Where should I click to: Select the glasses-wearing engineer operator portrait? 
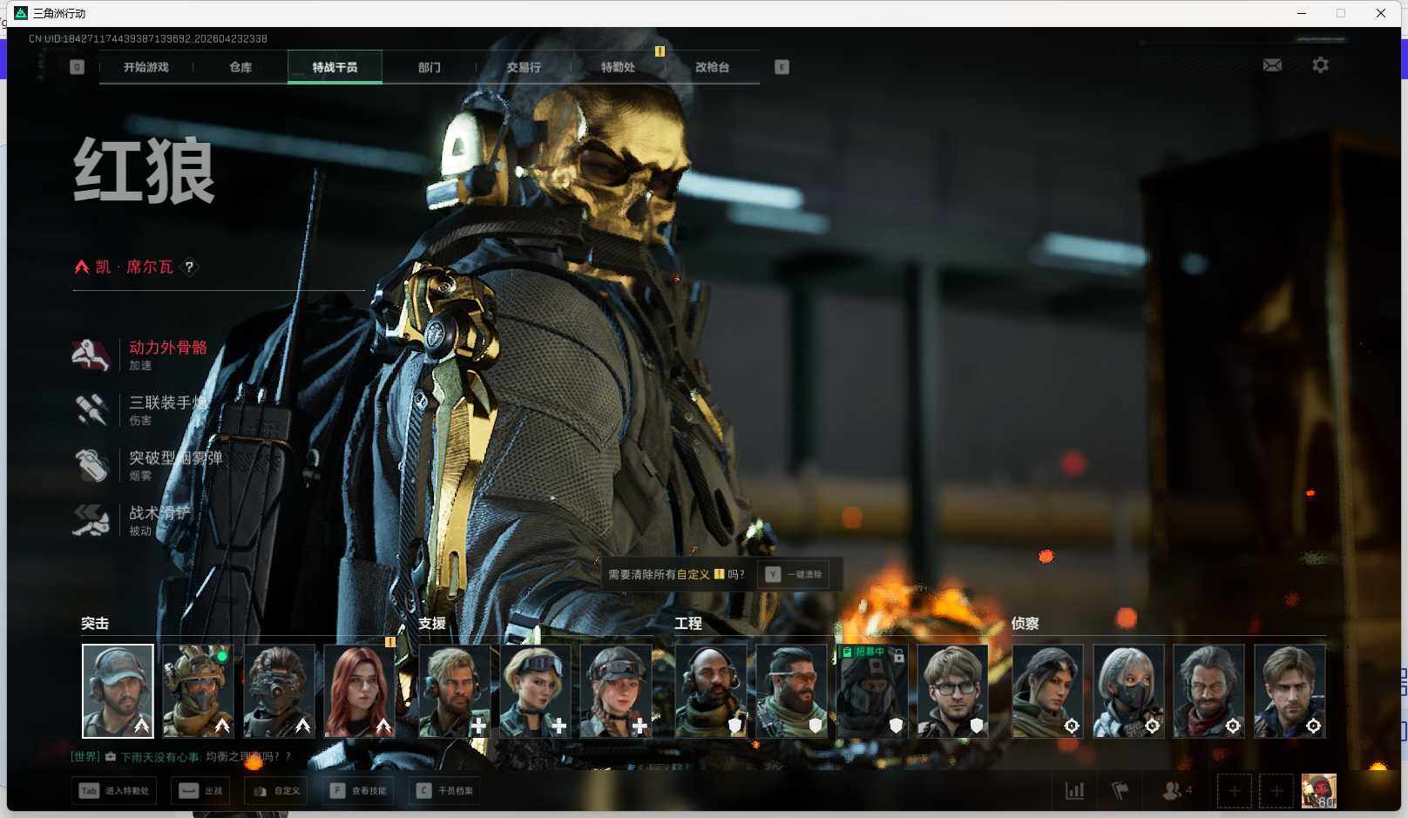point(952,691)
